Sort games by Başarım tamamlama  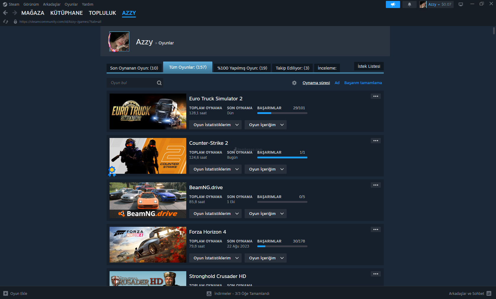click(363, 83)
